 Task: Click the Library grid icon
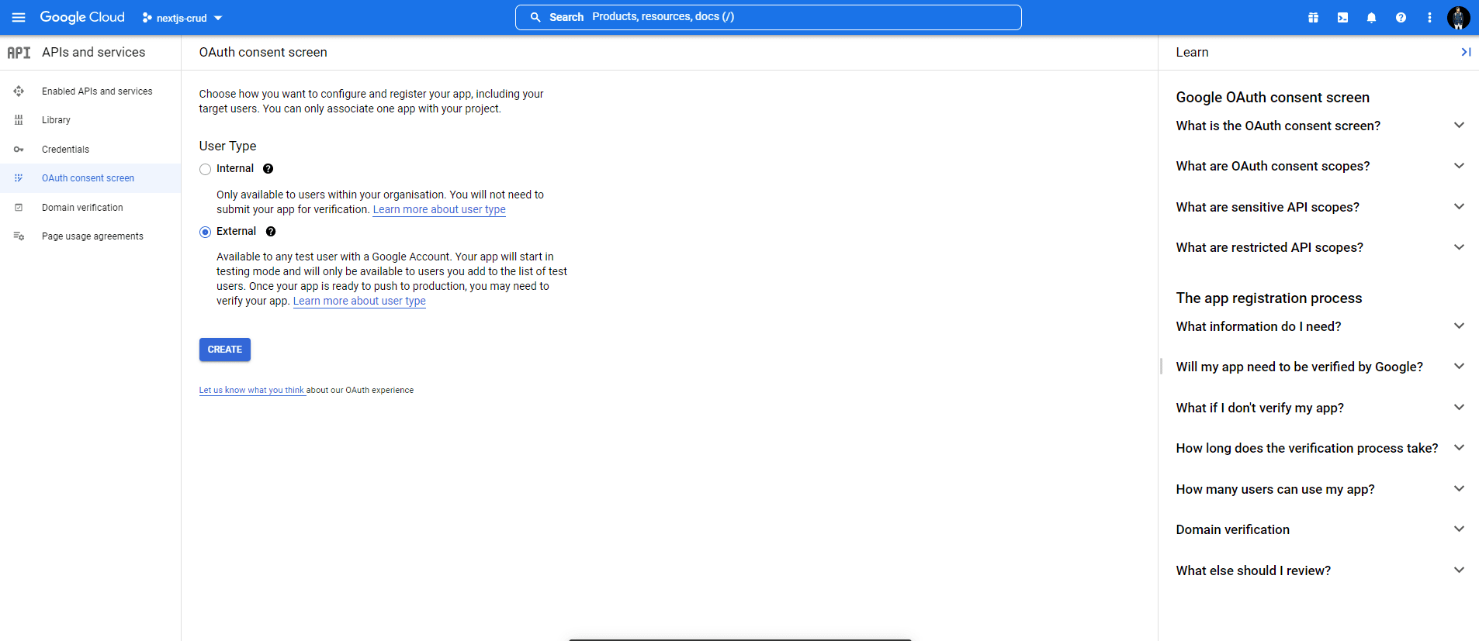coord(19,120)
